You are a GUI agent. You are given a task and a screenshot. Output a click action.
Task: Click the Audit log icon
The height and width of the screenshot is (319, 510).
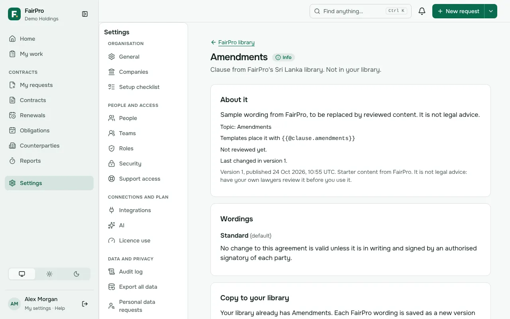pyautogui.click(x=112, y=272)
